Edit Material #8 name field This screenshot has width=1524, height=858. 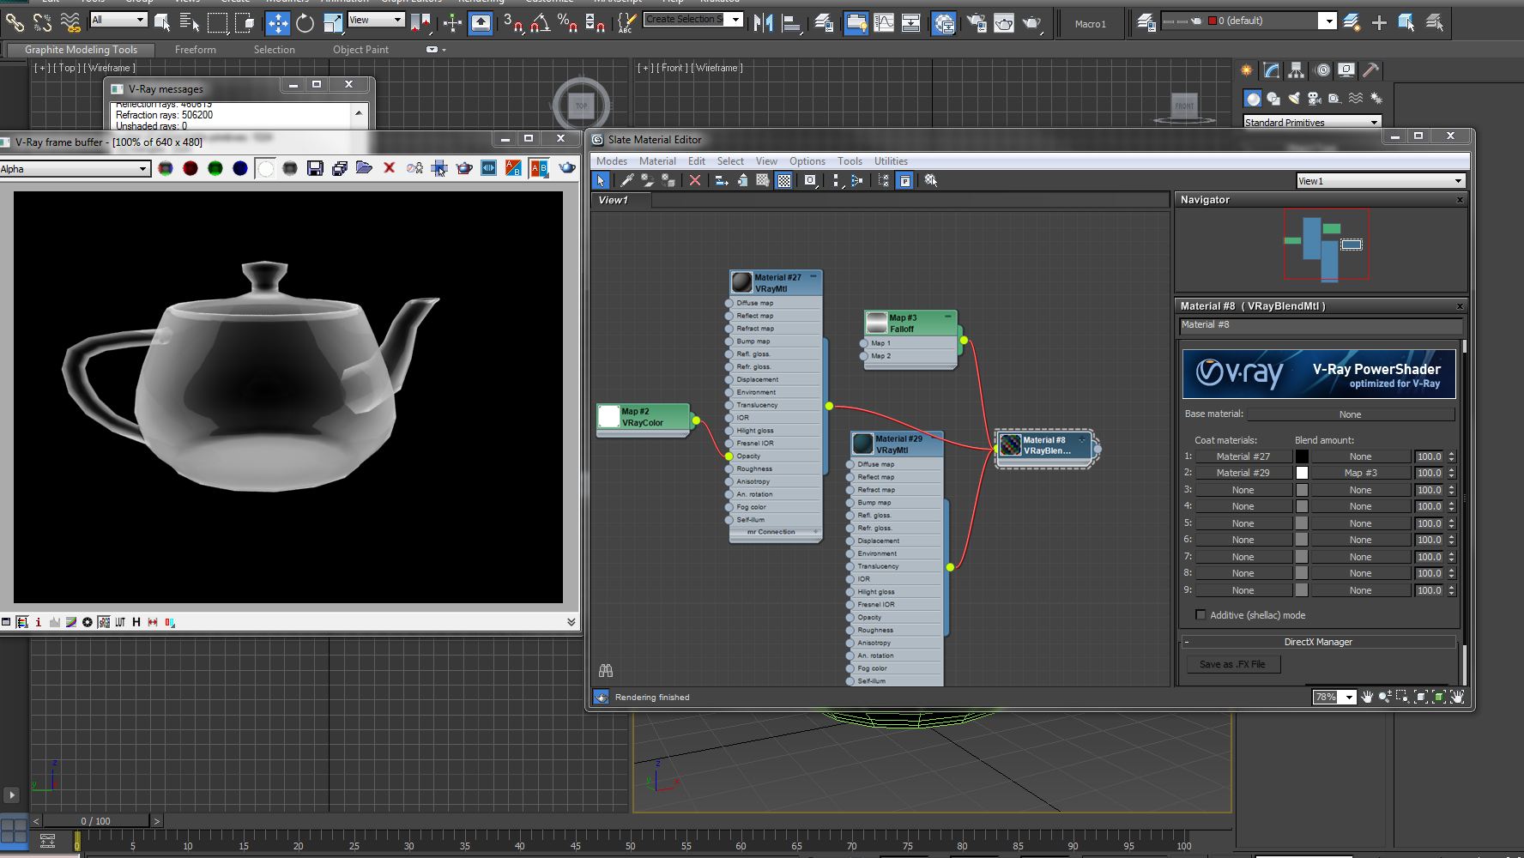pos(1320,325)
